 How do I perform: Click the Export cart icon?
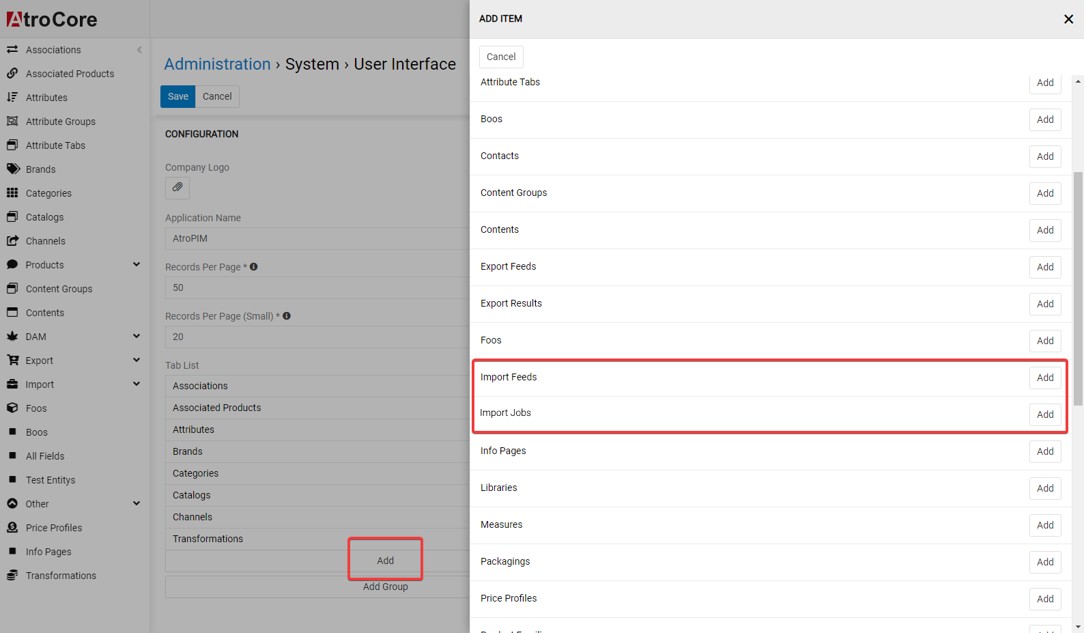coord(12,360)
